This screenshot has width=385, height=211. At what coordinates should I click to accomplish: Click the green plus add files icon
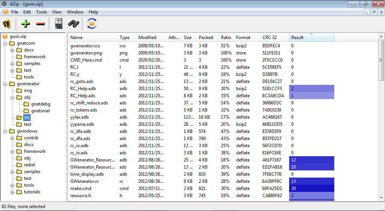point(26,24)
